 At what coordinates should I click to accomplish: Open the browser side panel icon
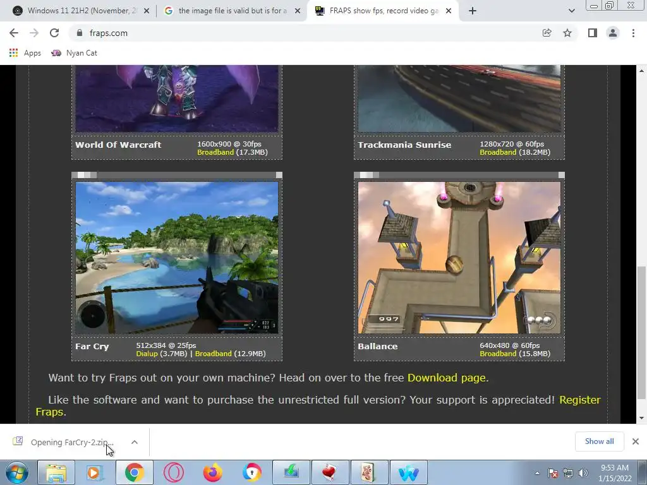point(593,33)
